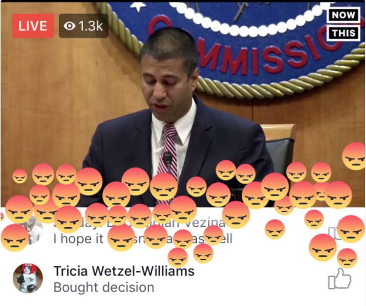Tap the highest angry emoji at video's right edge
The height and width of the screenshot is (306, 366).
(x=354, y=156)
